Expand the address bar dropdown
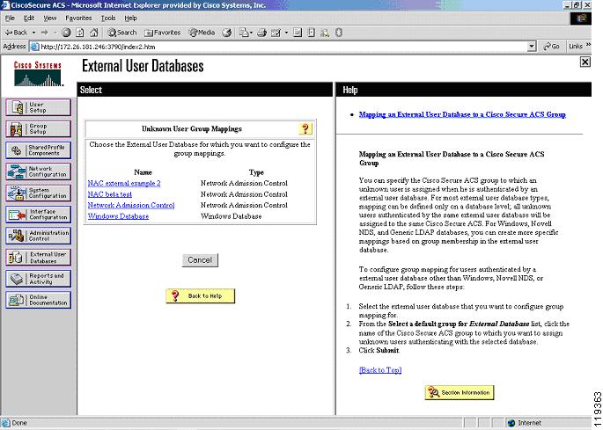This screenshot has height=430, width=603. pos(532,47)
